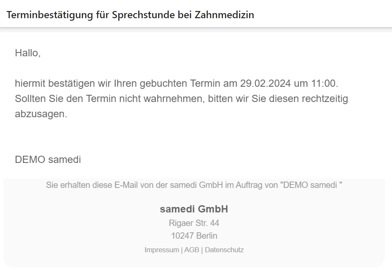Viewport: 392px width, 270px height.
Task: Click the greeting text "Hallo,"
Action: (x=28, y=53)
